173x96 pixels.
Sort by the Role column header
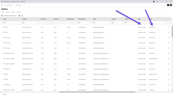5,19
